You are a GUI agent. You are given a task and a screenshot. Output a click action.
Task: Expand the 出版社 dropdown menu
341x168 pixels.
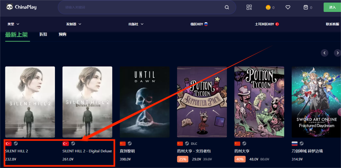136,24
